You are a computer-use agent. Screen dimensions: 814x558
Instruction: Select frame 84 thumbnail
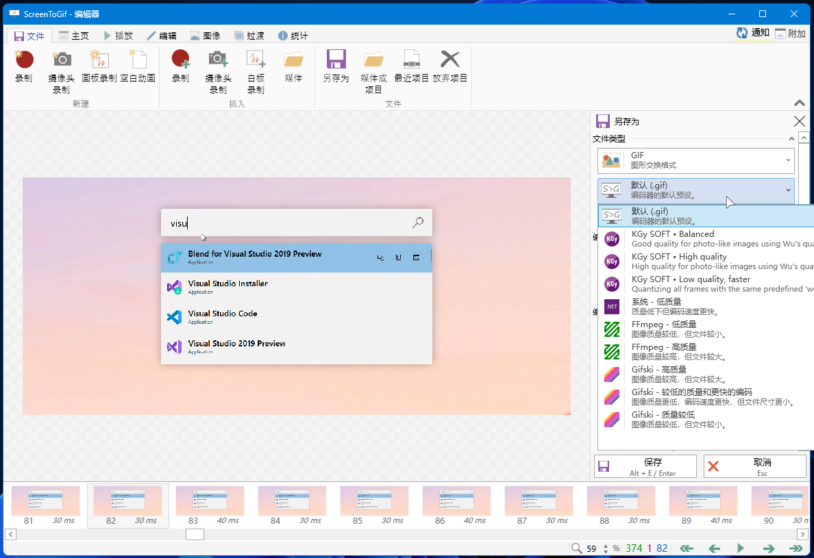tap(293, 505)
